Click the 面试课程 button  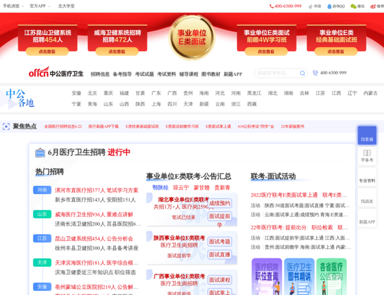(x=219, y=280)
